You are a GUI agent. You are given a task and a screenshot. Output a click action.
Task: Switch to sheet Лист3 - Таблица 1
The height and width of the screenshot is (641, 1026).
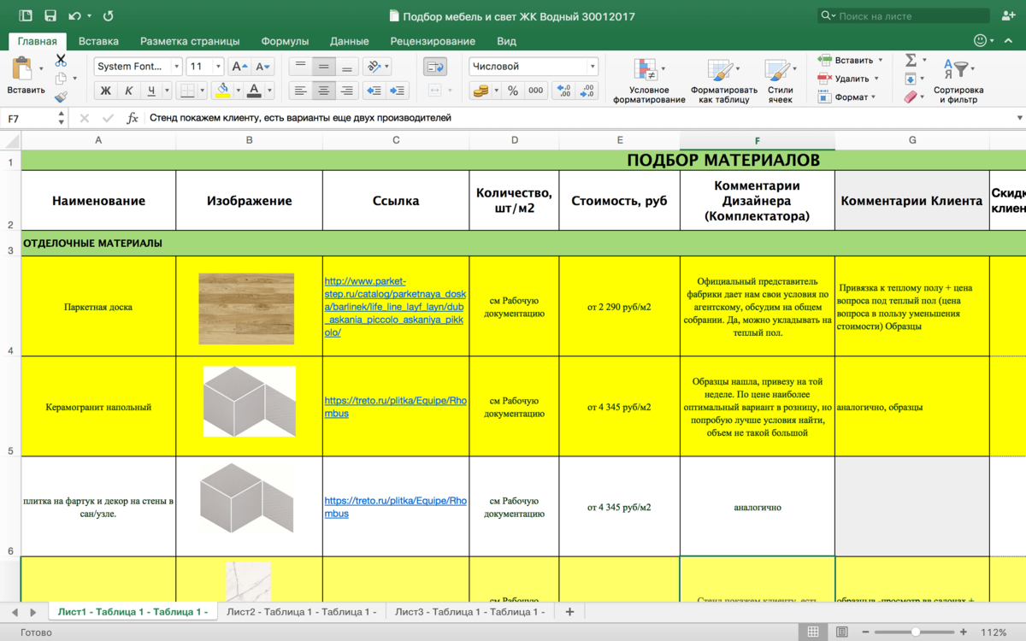[469, 612]
